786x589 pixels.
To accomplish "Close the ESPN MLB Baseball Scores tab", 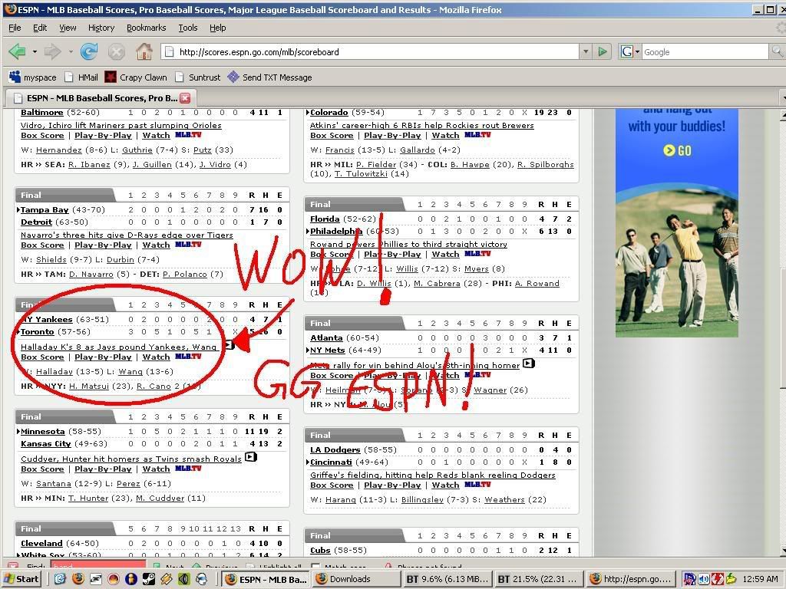I will [185, 97].
